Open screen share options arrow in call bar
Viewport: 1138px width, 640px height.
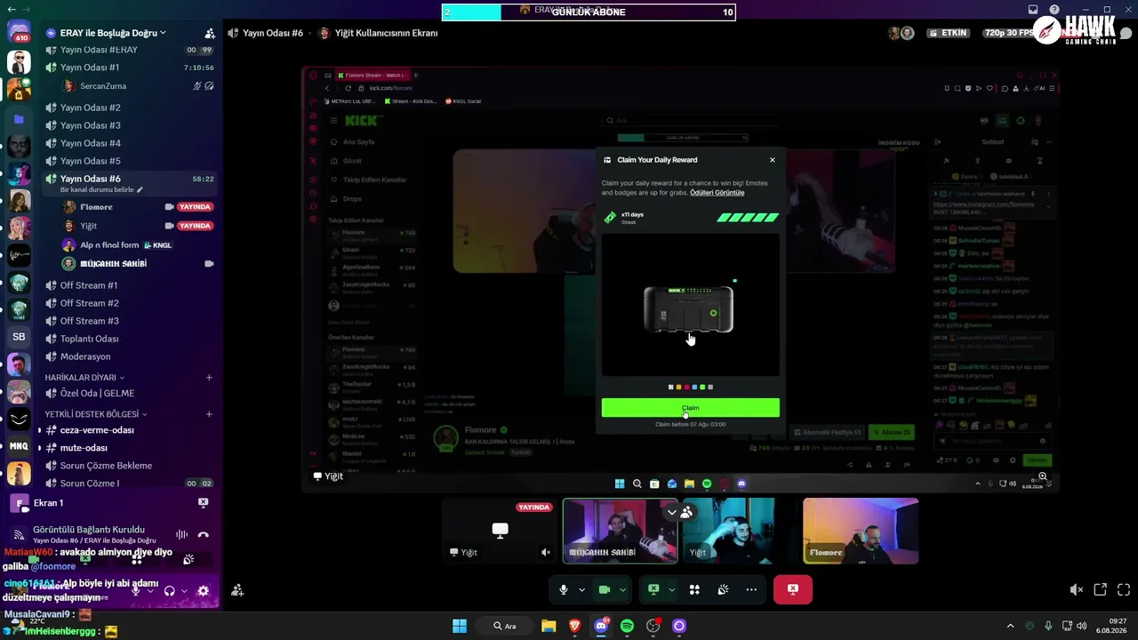pyautogui.click(x=671, y=589)
